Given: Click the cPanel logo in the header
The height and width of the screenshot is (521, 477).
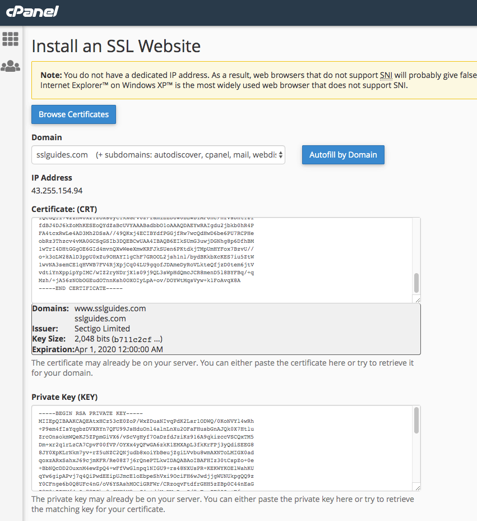Looking at the screenshot, I should [x=32, y=12].
